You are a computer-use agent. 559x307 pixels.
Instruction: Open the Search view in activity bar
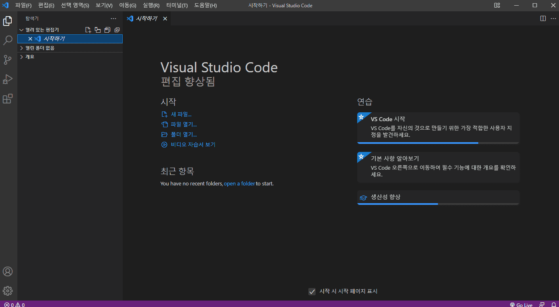tap(7, 40)
